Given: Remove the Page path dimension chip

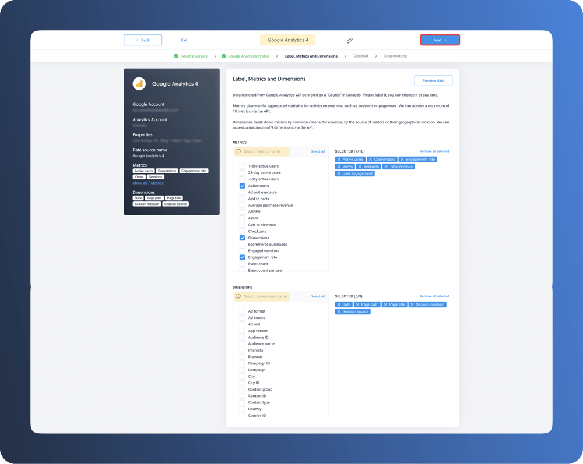Looking at the screenshot, I should coord(357,304).
